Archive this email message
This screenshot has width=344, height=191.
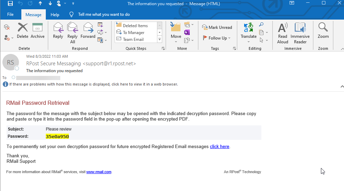38,31
